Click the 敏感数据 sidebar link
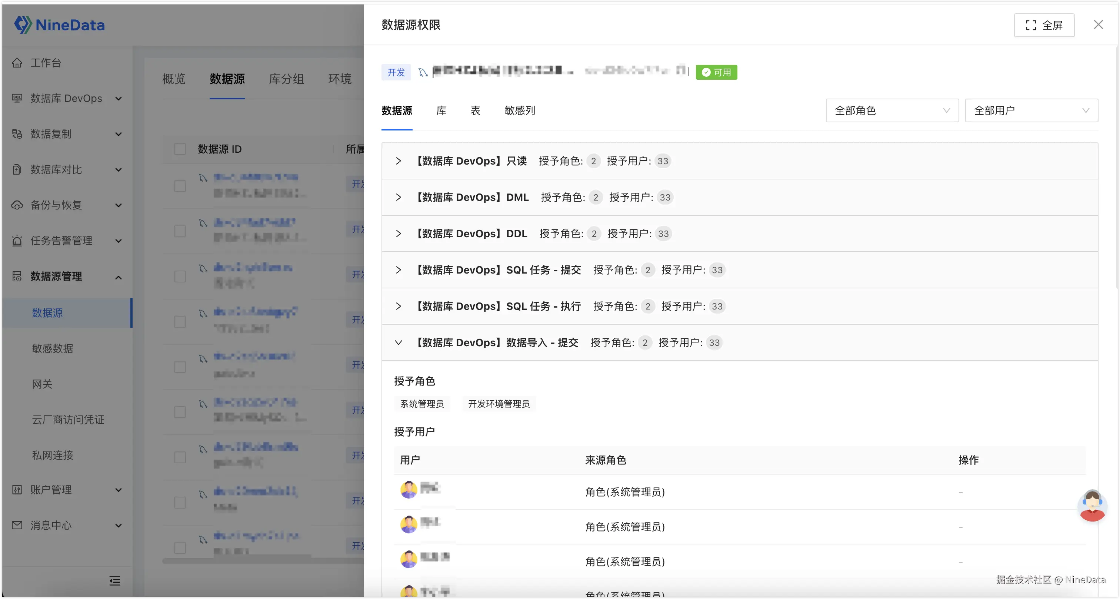The image size is (1120, 599). tap(53, 348)
